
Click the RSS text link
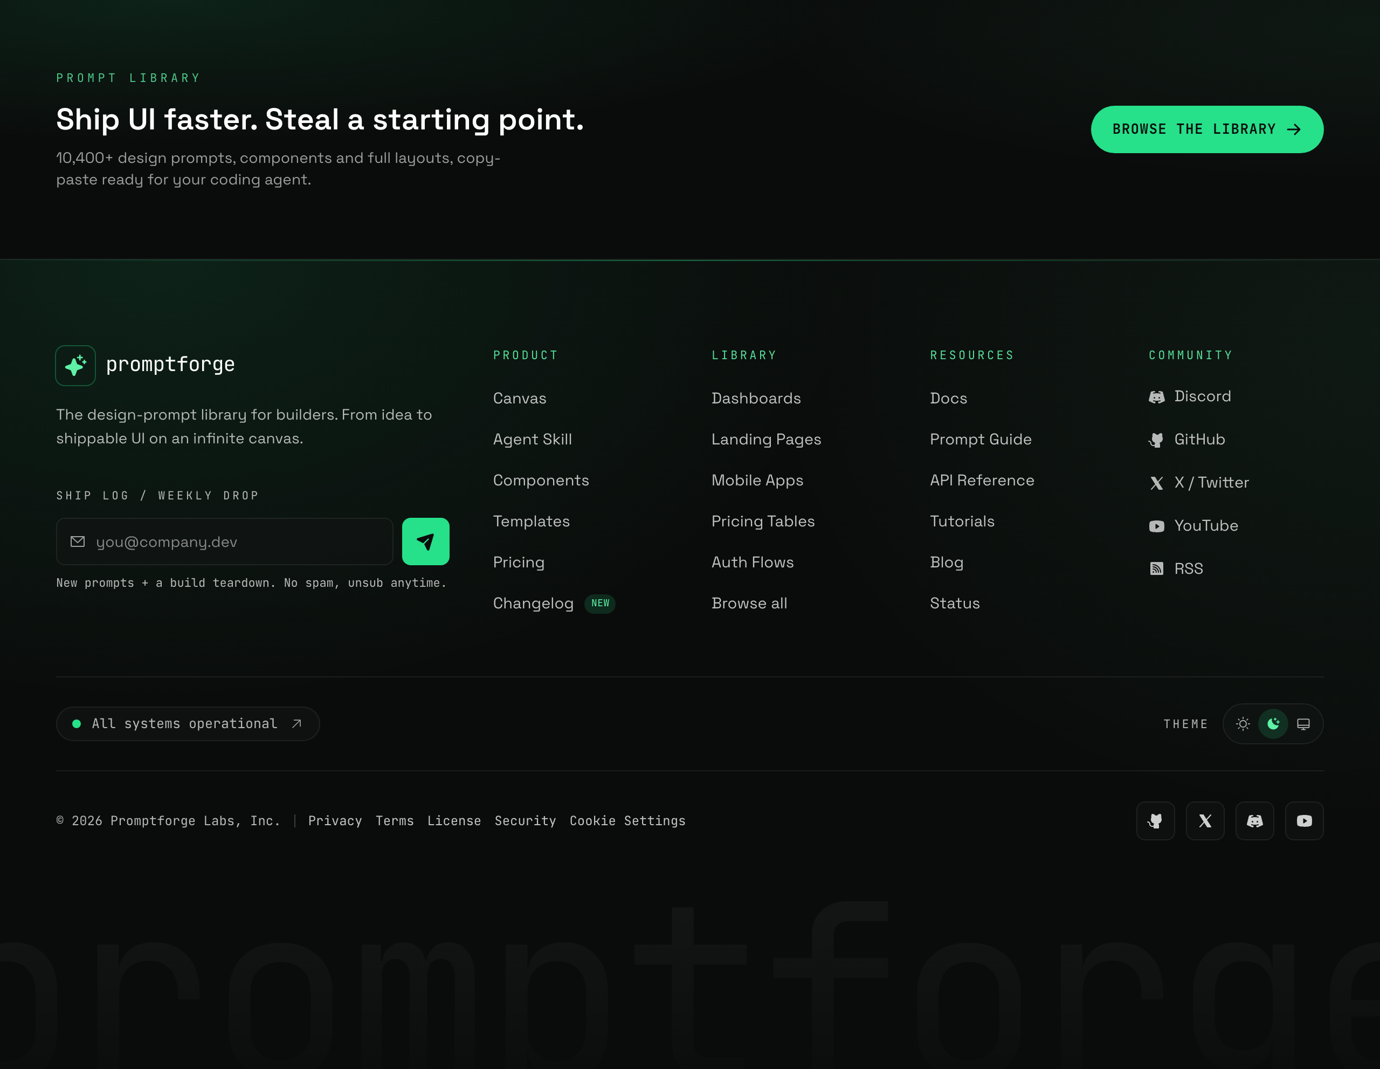point(1189,569)
